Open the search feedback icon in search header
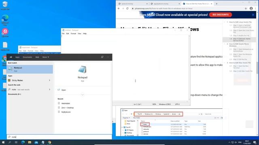Image resolution: width=259 pixels, height=145 pixels. [x=102, y=57]
